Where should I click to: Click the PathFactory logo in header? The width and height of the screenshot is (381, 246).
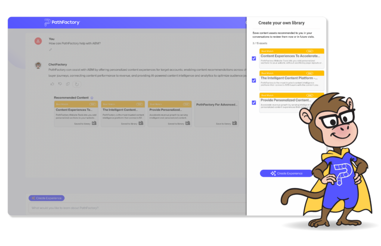point(62,22)
